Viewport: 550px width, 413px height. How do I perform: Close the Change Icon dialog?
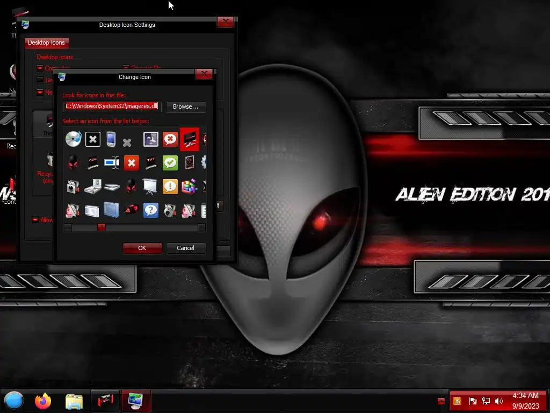tap(204, 74)
